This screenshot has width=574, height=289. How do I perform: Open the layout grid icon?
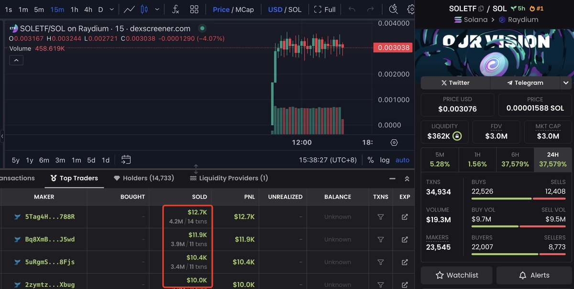(x=194, y=10)
